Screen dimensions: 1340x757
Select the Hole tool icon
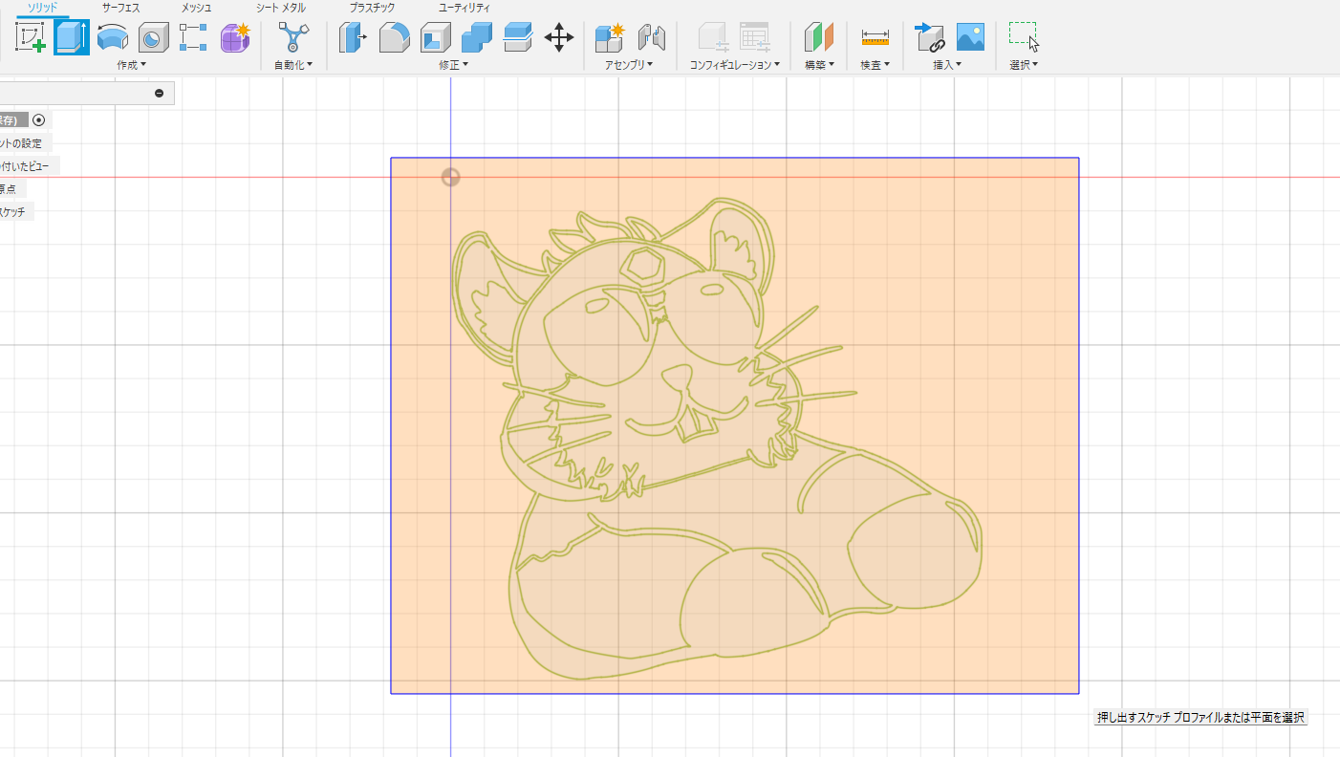click(x=153, y=38)
